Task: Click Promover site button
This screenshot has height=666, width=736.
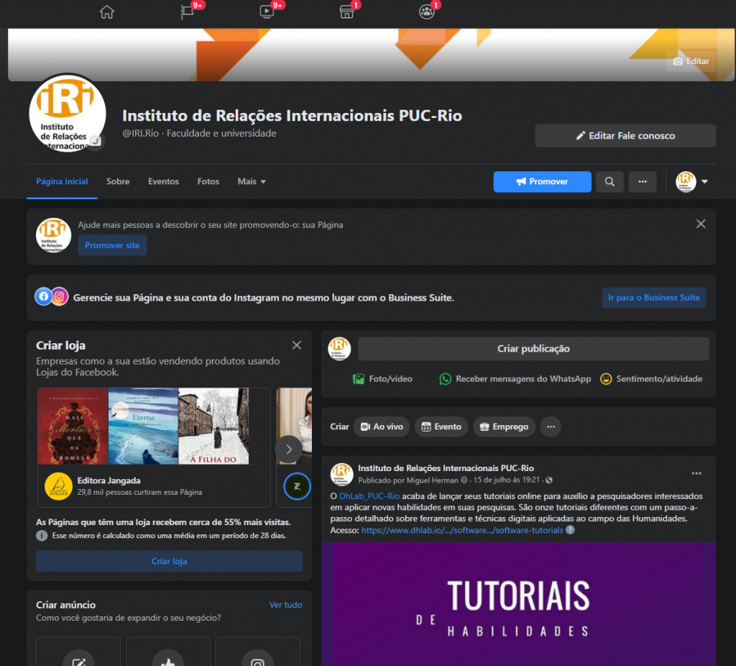Action: click(x=112, y=245)
